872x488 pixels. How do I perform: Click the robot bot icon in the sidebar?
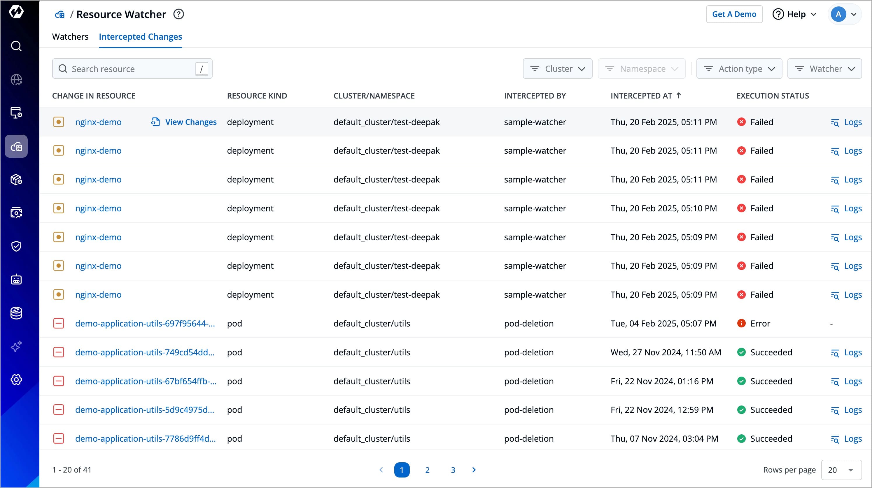16,280
